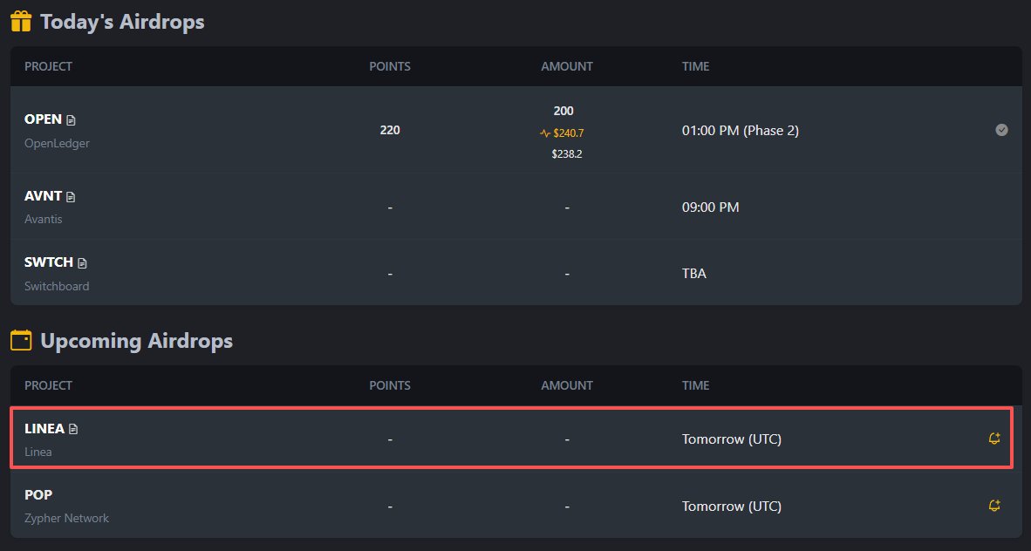Click AMOUNT column header in Upcoming Airdrops
The image size is (1031, 551).
(567, 385)
